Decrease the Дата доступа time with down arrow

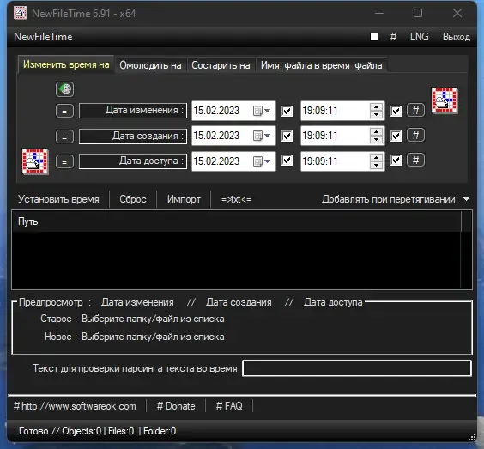point(376,165)
